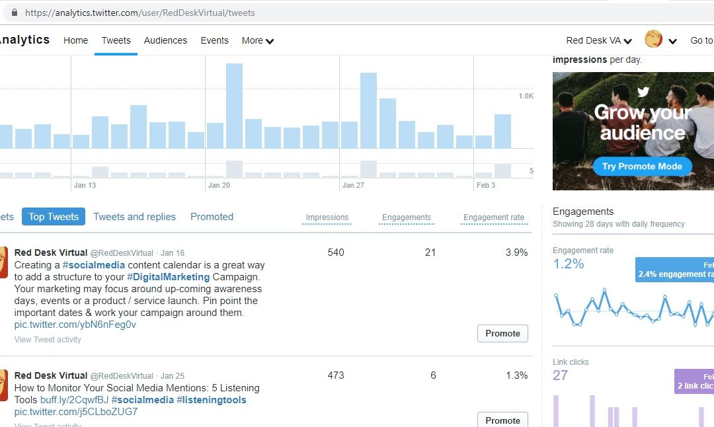Click the profile avatar in header
The image size is (714, 427).
[653, 40]
